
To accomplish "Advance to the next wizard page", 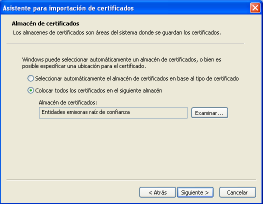I will (x=195, y=192).
